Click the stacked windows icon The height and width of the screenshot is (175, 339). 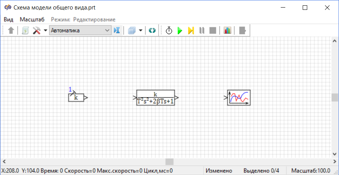132,31
